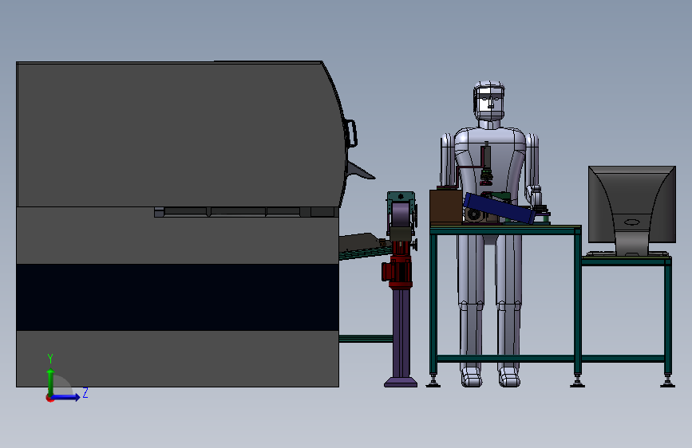Select the door handle on the enclosure
Screen dimensions: 692x448
[x=352, y=133]
